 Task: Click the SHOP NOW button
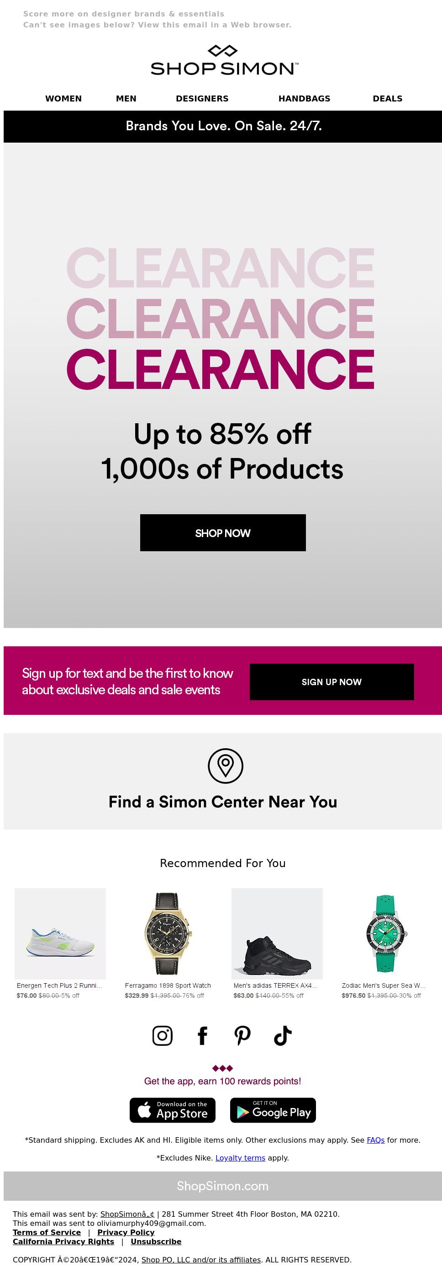[223, 532]
